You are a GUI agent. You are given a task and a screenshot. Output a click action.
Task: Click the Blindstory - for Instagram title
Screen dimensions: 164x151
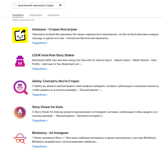[50, 133]
